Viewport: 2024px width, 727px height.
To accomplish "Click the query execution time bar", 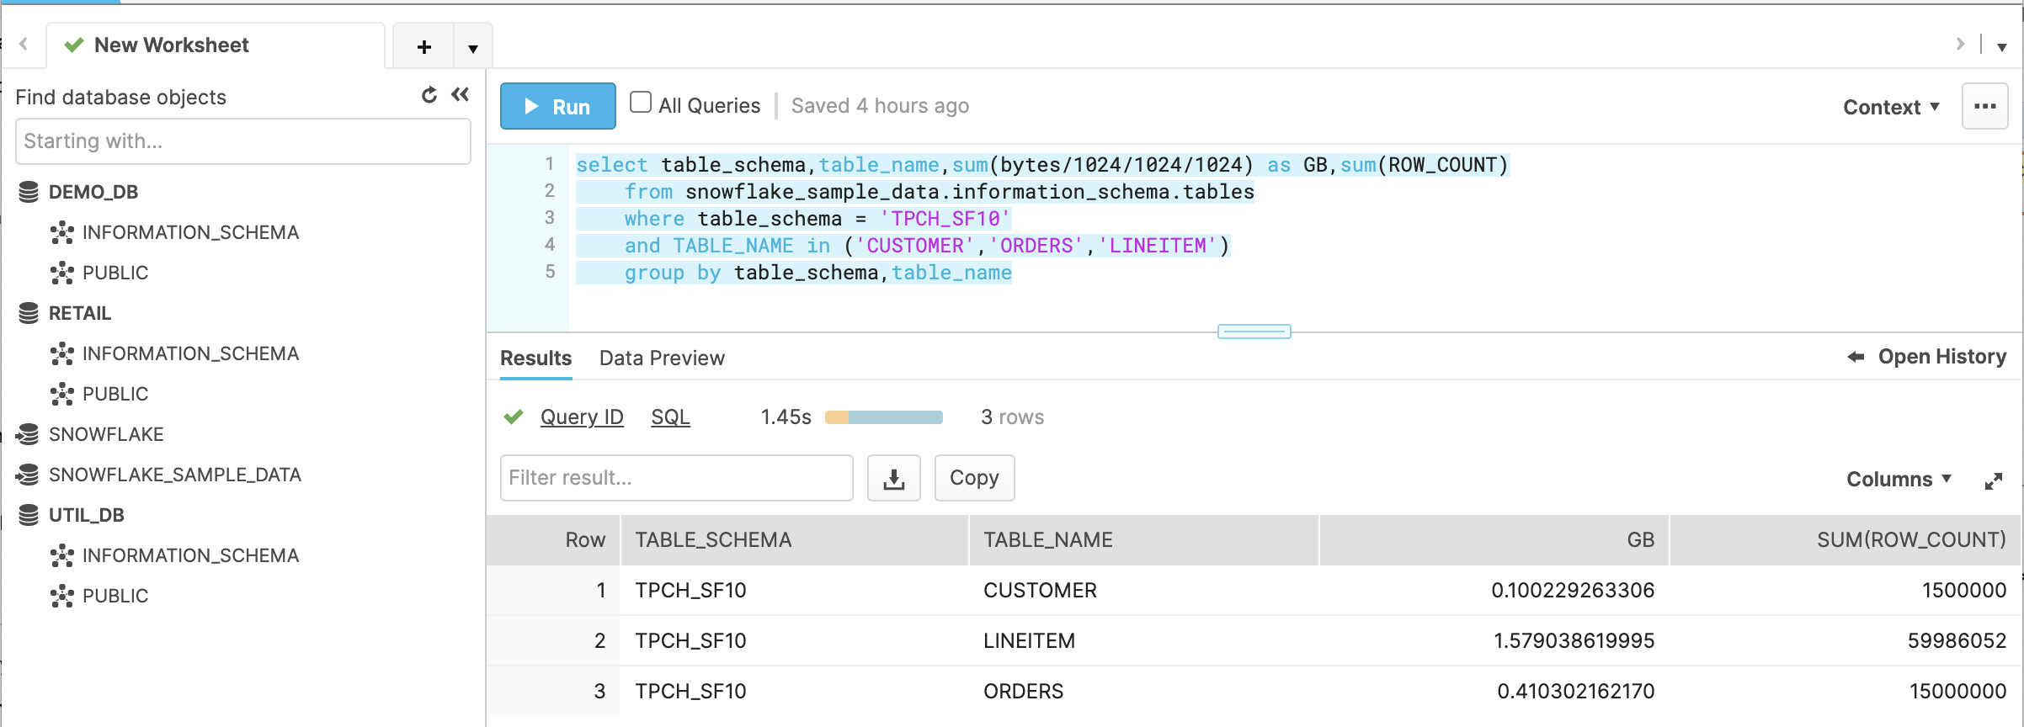I will coord(883,417).
